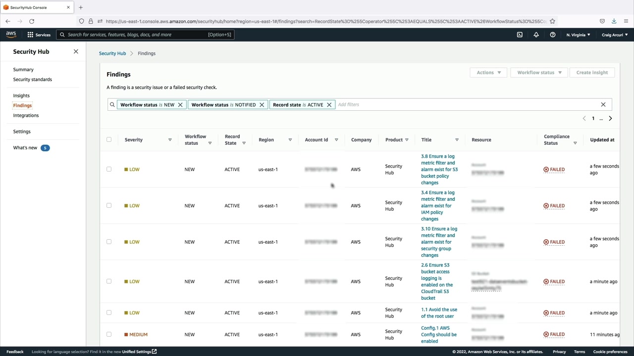Check the row for 3.4 IAM policy changes
This screenshot has height=356, width=634.
(x=109, y=205)
